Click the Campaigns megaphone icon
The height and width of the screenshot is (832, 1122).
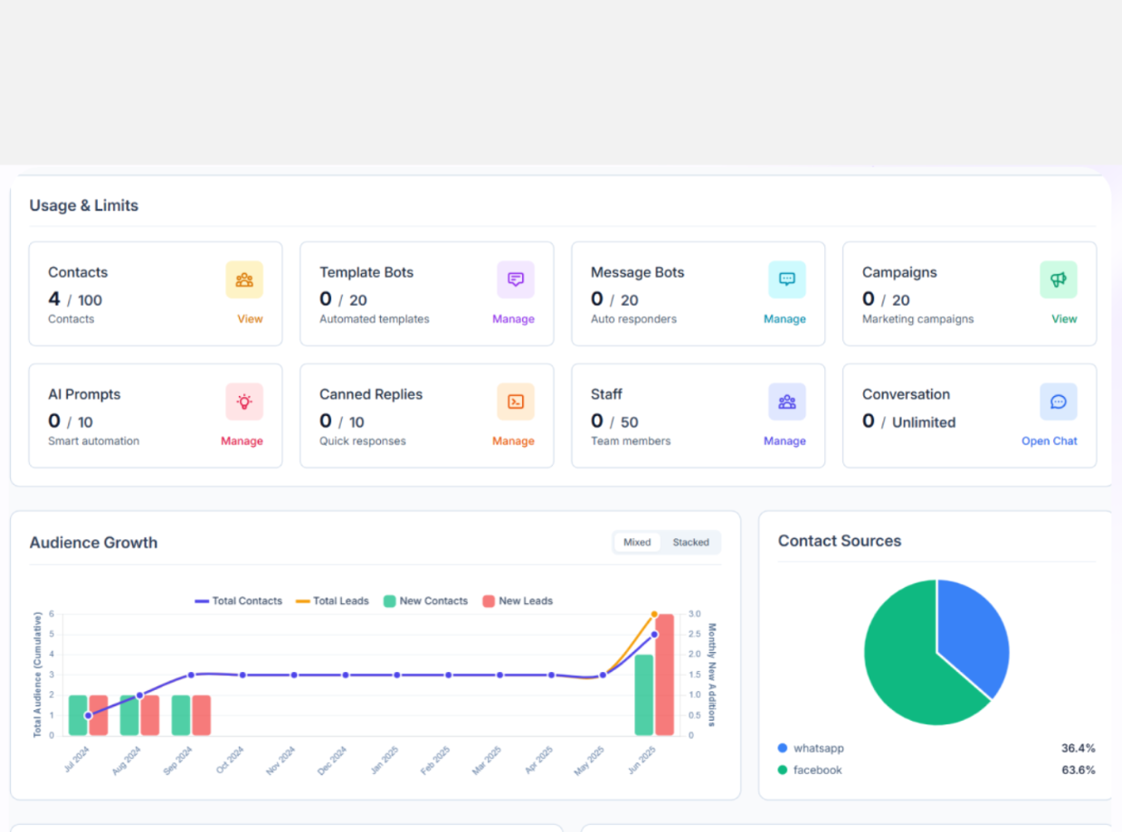coord(1059,279)
